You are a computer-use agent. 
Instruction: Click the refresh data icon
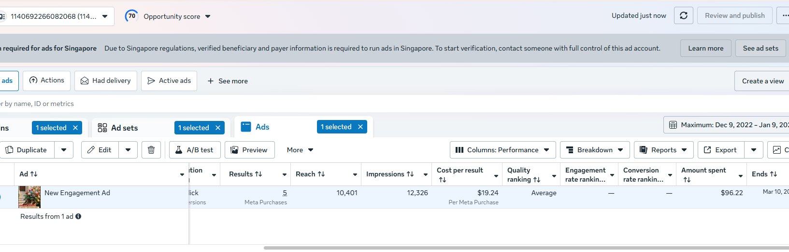point(684,15)
